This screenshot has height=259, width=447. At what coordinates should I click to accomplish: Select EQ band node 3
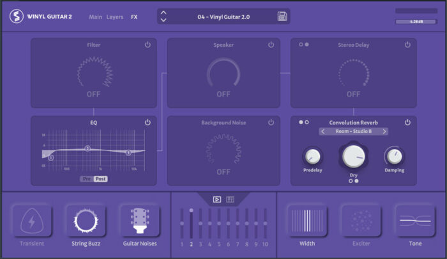click(x=128, y=152)
